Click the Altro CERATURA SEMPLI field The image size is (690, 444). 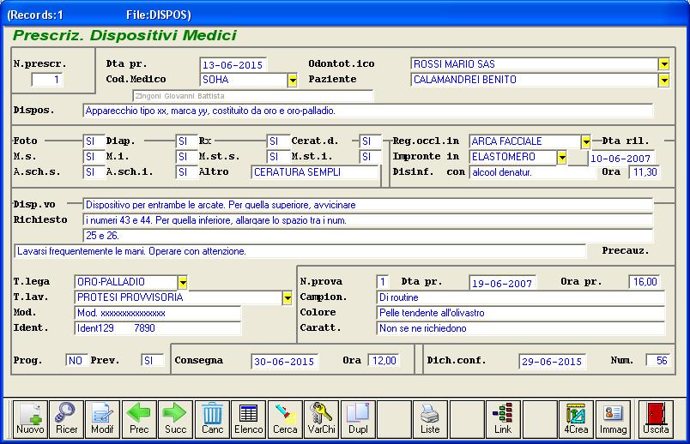pyautogui.click(x=315, y=172)
